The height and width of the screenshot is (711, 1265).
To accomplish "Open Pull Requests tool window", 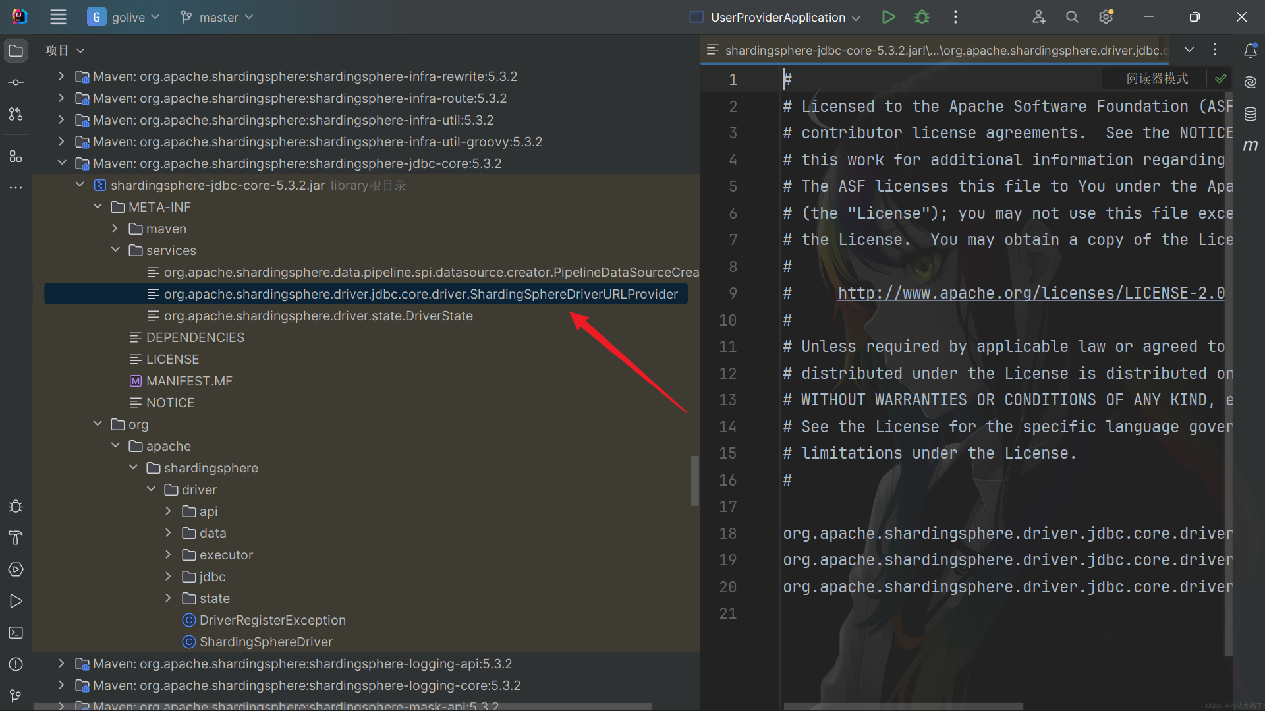I will click(16, 114).
